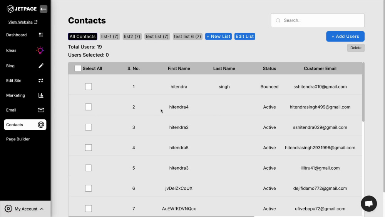Click email hitendrasingh499@gmail.com
This screenshot has width=385, height=217.
point(320,107)
